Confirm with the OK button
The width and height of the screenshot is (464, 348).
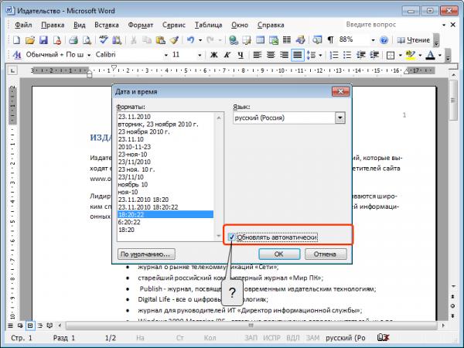[279, 254]
